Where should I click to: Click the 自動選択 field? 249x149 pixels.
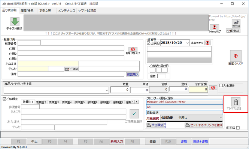point(184,113)
